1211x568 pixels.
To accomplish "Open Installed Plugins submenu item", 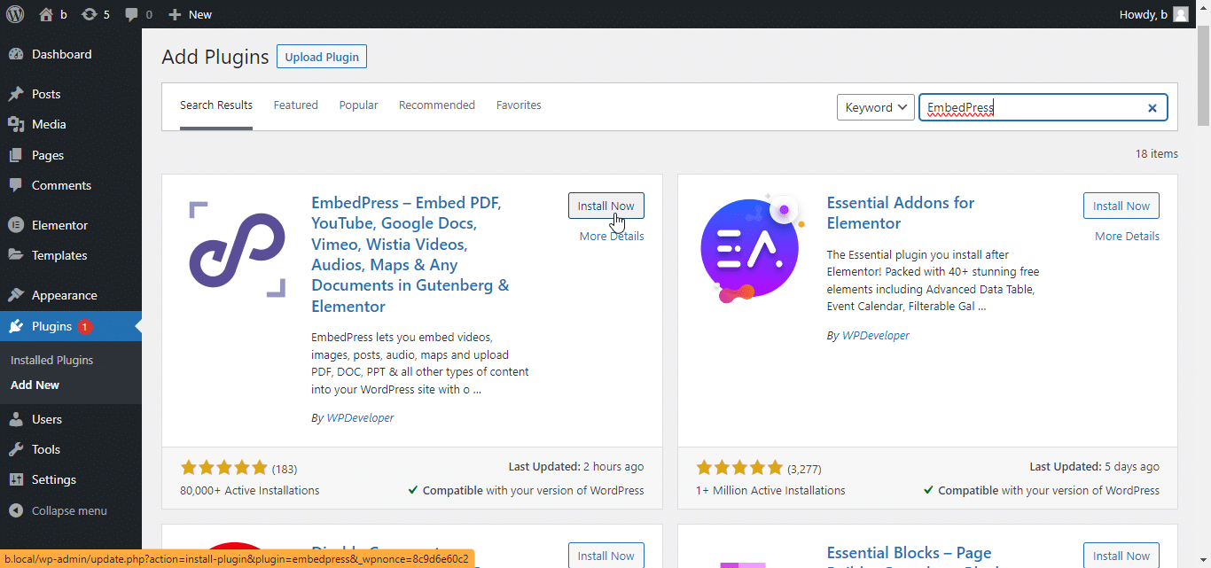I will click(51, 360).
